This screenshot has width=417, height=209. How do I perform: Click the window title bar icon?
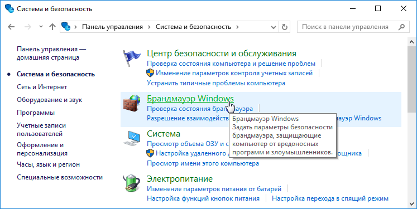(x=9, y=9)
